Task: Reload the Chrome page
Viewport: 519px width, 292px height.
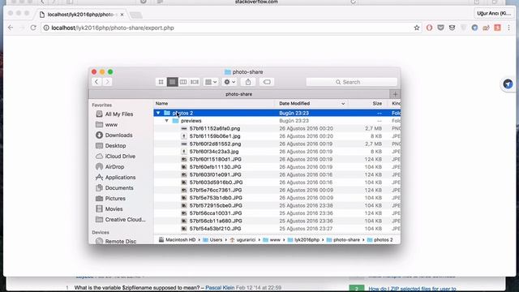Action: click(x=33, y=28)
